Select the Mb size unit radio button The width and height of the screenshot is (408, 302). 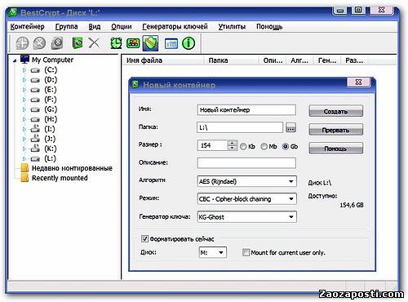[x=264, y=147]
